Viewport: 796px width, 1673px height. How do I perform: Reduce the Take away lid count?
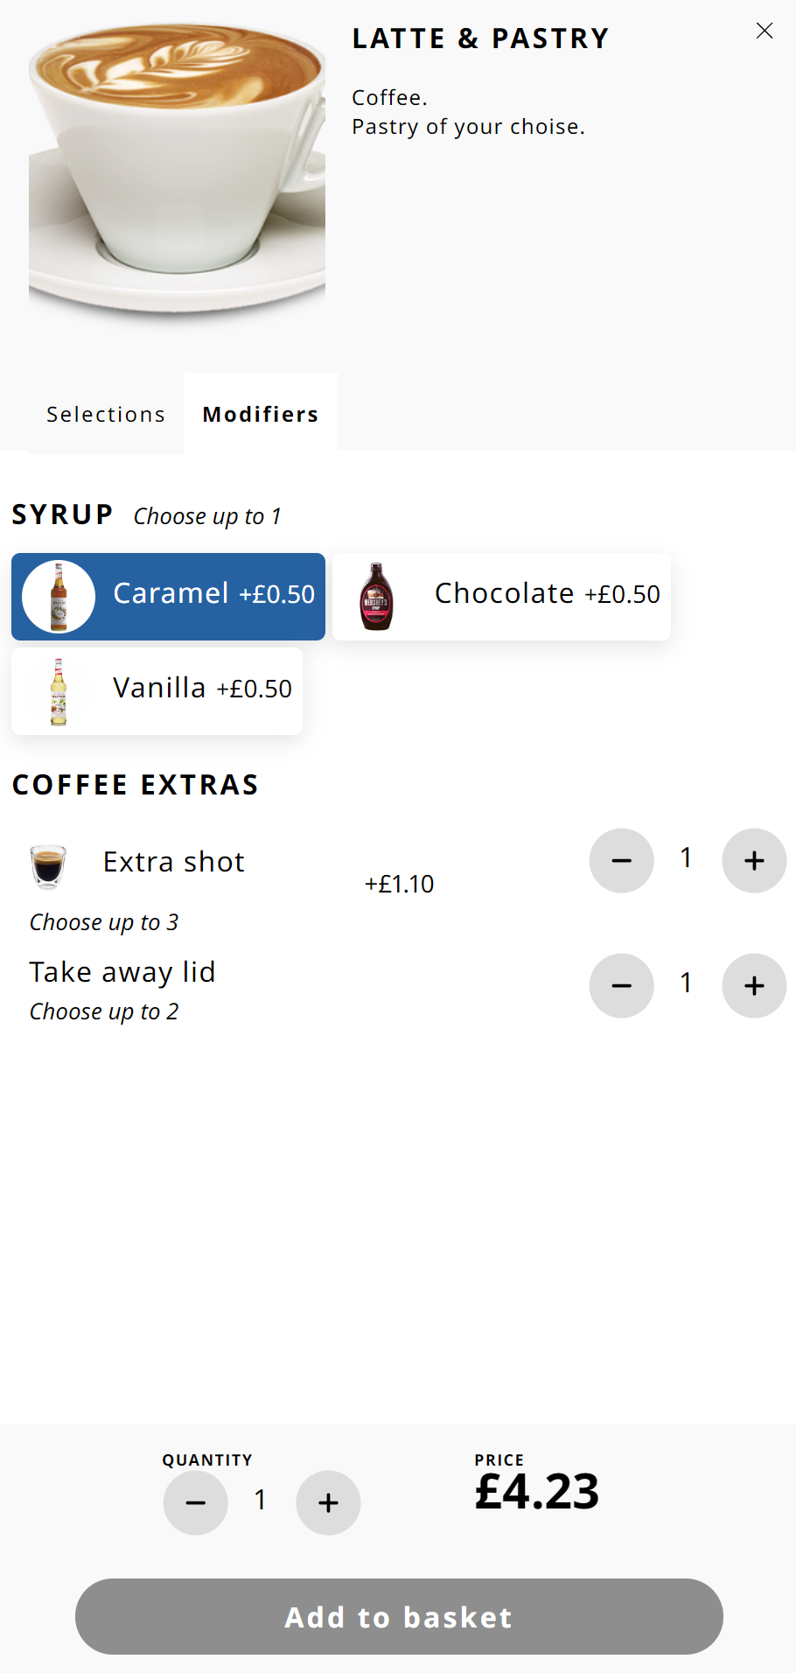(x=621, y=986)
